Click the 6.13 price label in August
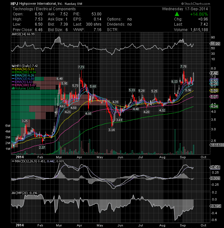Viewport: 224px width, 228px height. tap(174, 82)
